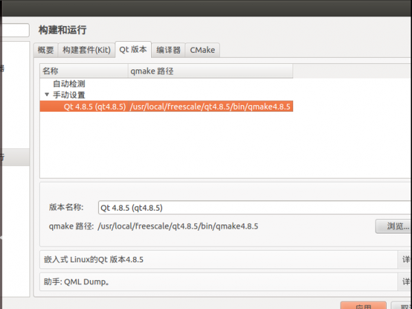Sort by the 名称 column header

click(82, 71)
